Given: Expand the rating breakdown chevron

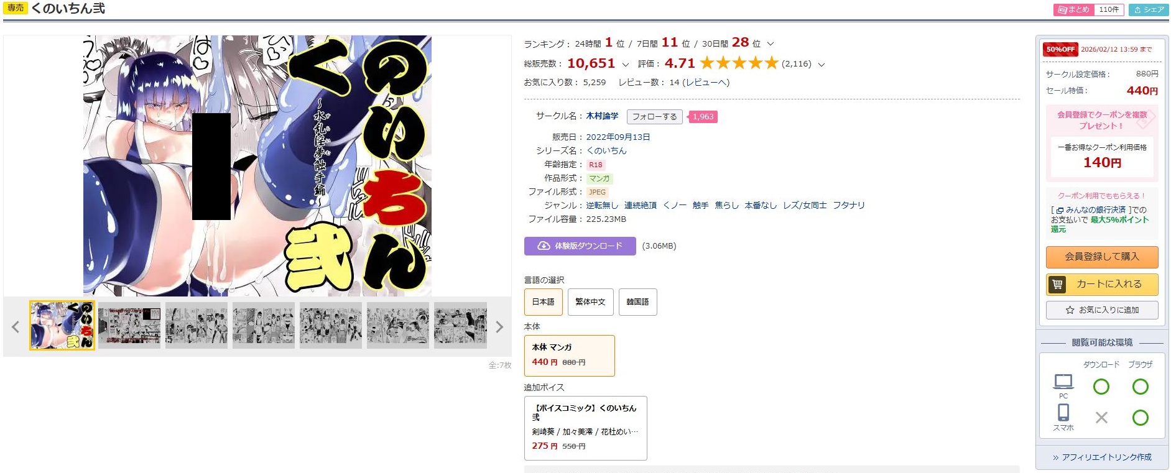Looking at the screenshot, I should click(x=821, y=65).
